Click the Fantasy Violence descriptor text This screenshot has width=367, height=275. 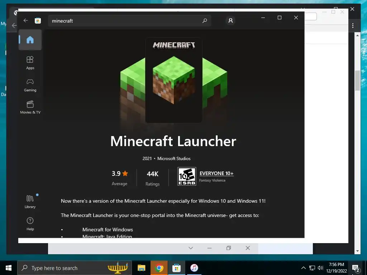tap(212, 180)
